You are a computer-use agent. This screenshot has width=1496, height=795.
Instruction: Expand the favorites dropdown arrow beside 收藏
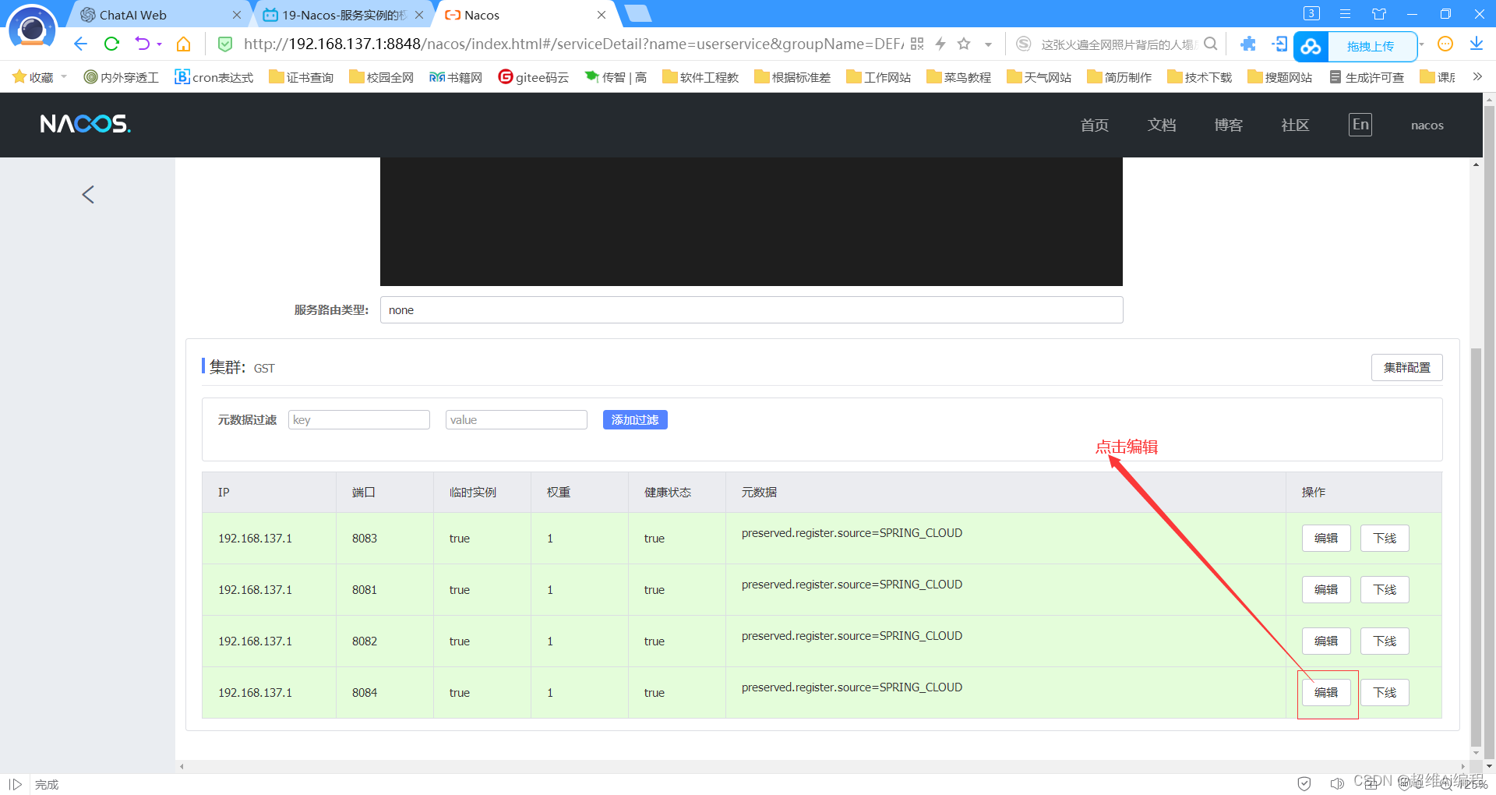(x=64, y=76)
